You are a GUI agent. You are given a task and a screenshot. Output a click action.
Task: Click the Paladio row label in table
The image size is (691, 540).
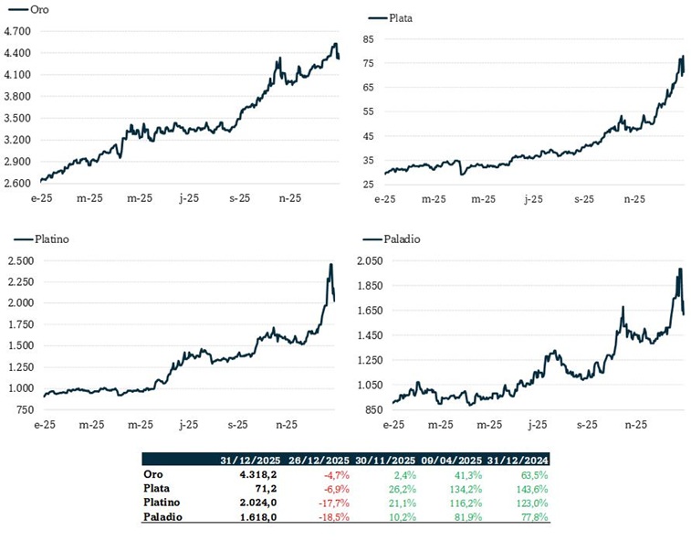click(162, 516)
